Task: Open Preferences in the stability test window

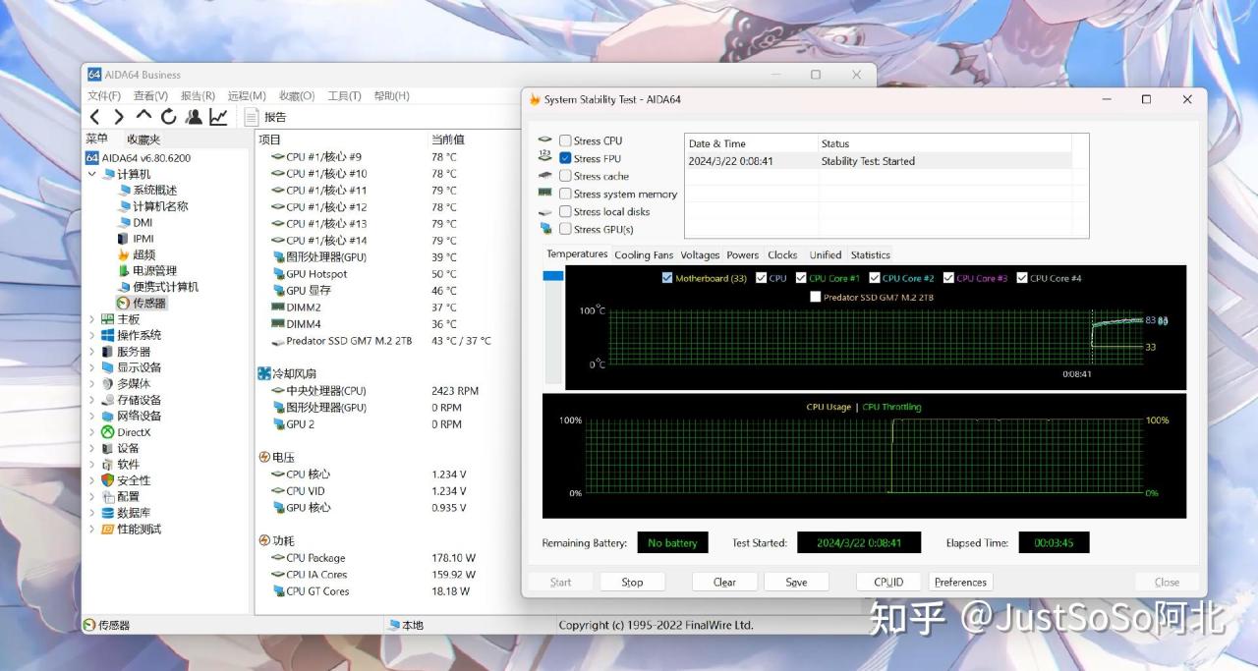Action: pos(960,582)
